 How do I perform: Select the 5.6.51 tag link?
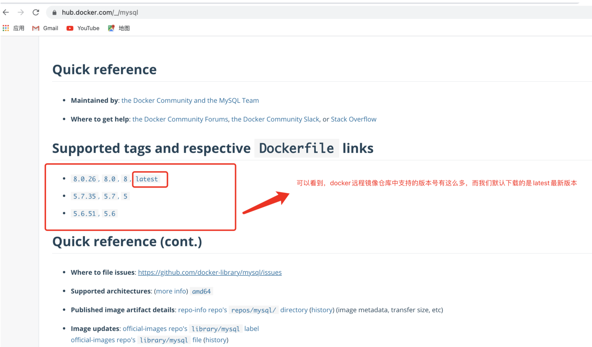(85, 213)
